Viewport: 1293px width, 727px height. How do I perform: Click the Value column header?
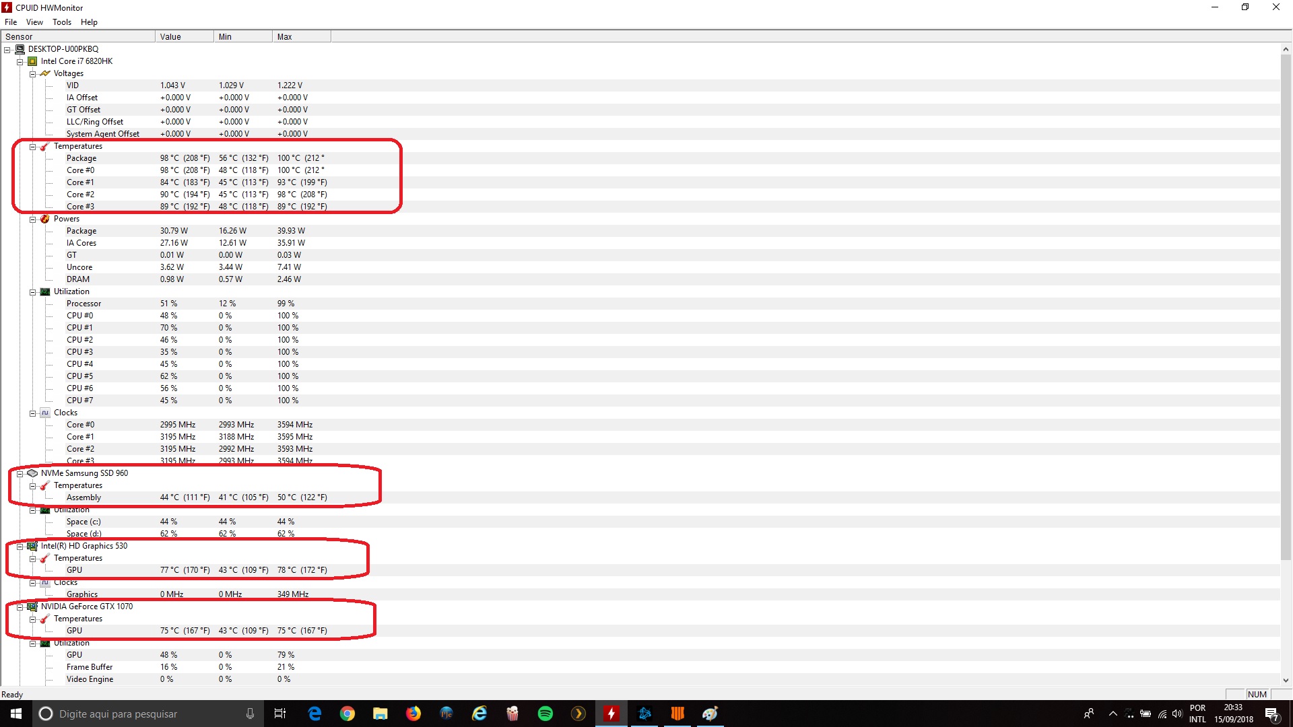(x=183, y=37)
